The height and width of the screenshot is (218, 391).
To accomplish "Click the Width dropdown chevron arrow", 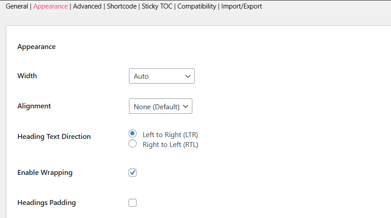I will [188, 76].
